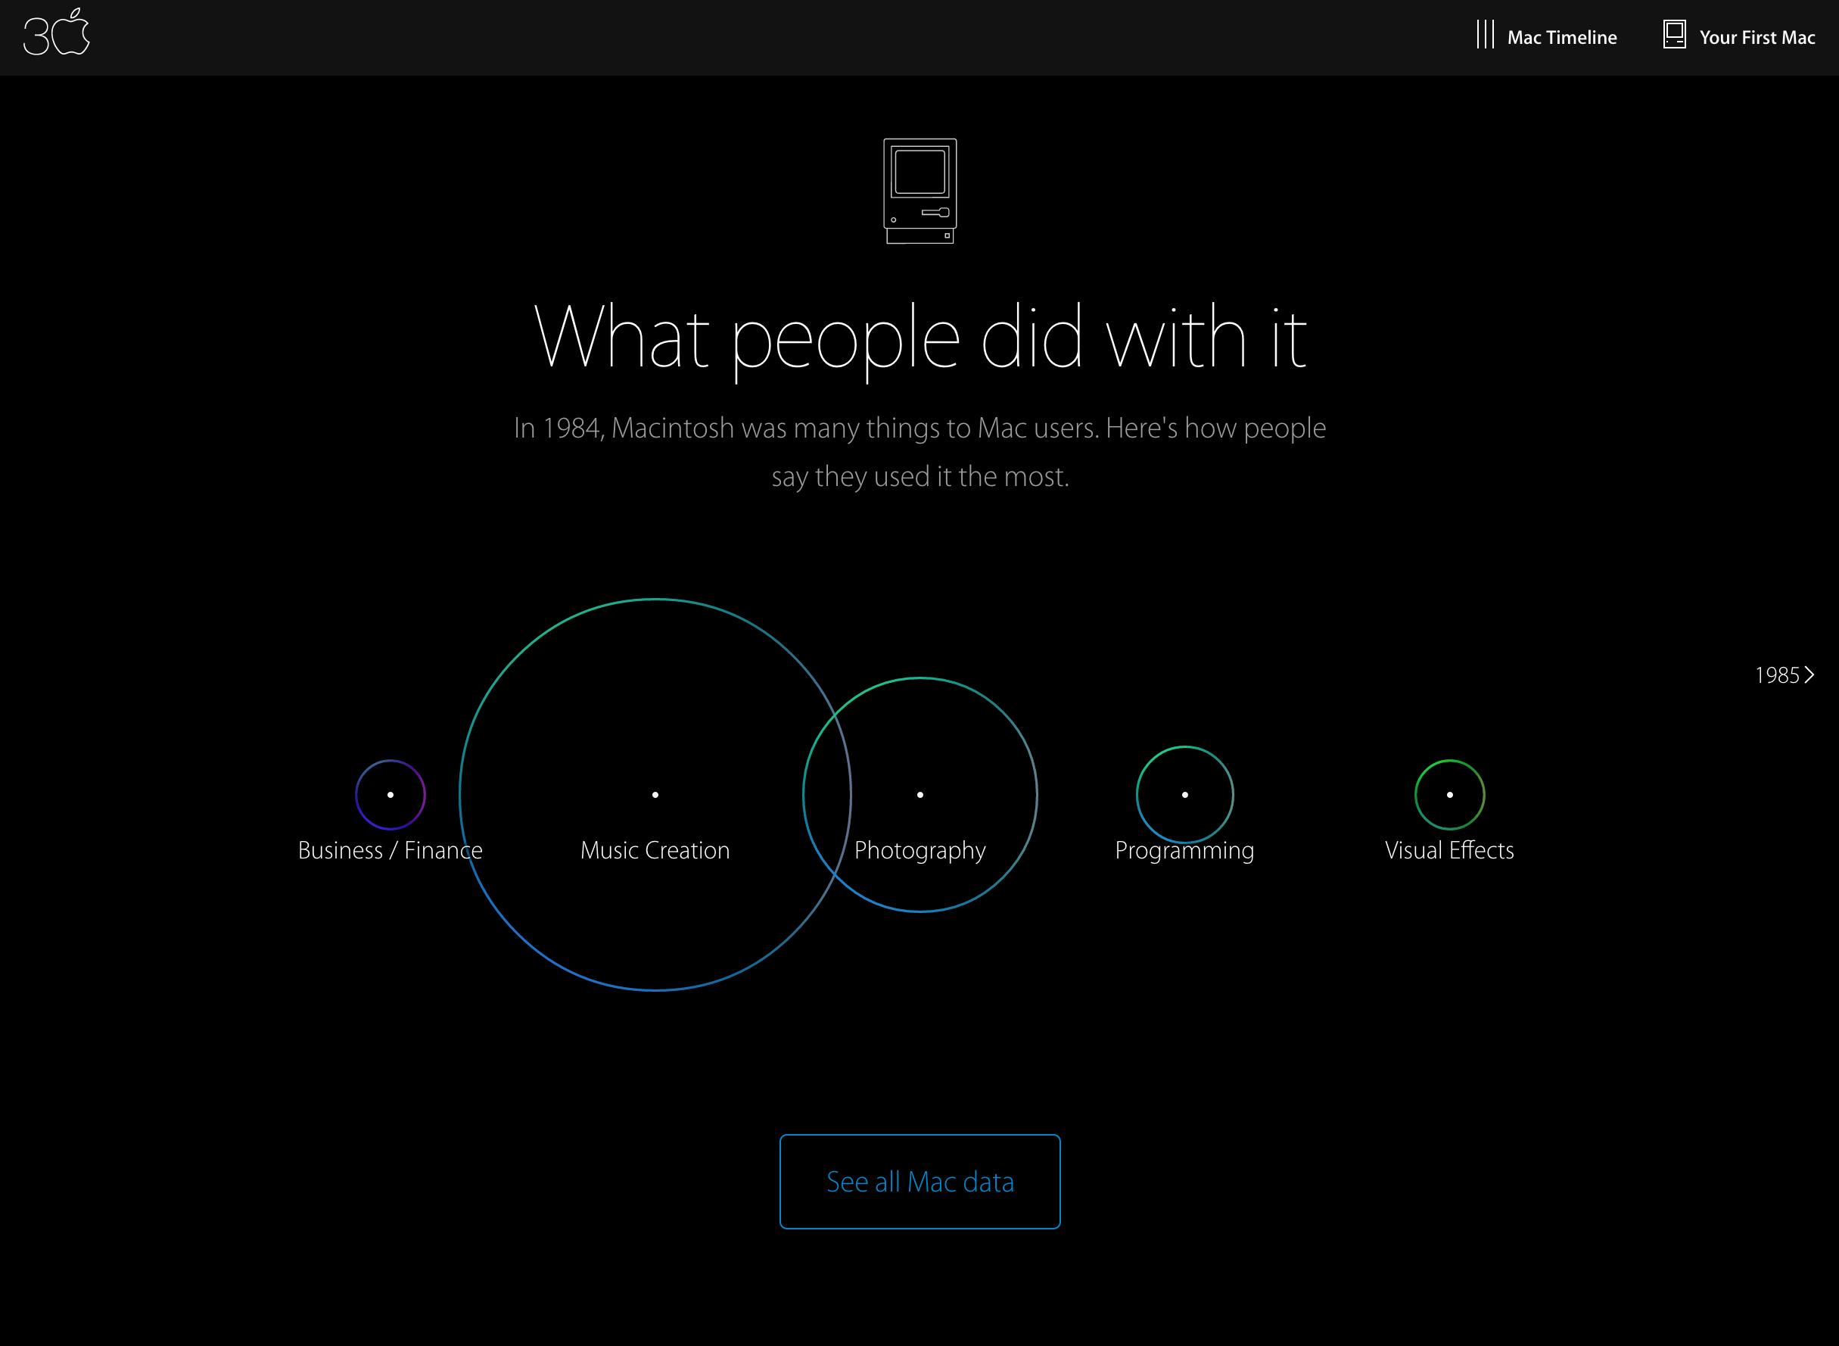Select the Programming teal circle

[1184, 794]
